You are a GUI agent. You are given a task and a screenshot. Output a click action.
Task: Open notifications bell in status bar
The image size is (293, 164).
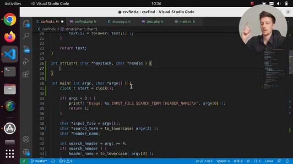tap(287, 161)
